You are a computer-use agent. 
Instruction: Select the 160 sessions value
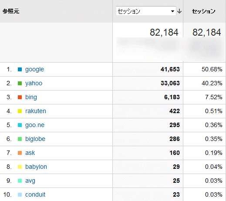pos(175,153)
